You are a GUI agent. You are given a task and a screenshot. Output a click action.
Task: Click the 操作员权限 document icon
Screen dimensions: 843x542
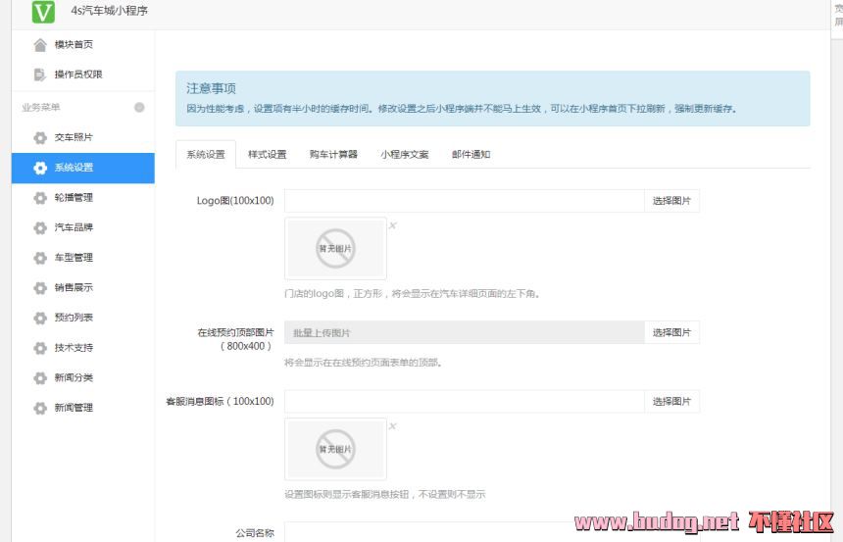(40, 74)
